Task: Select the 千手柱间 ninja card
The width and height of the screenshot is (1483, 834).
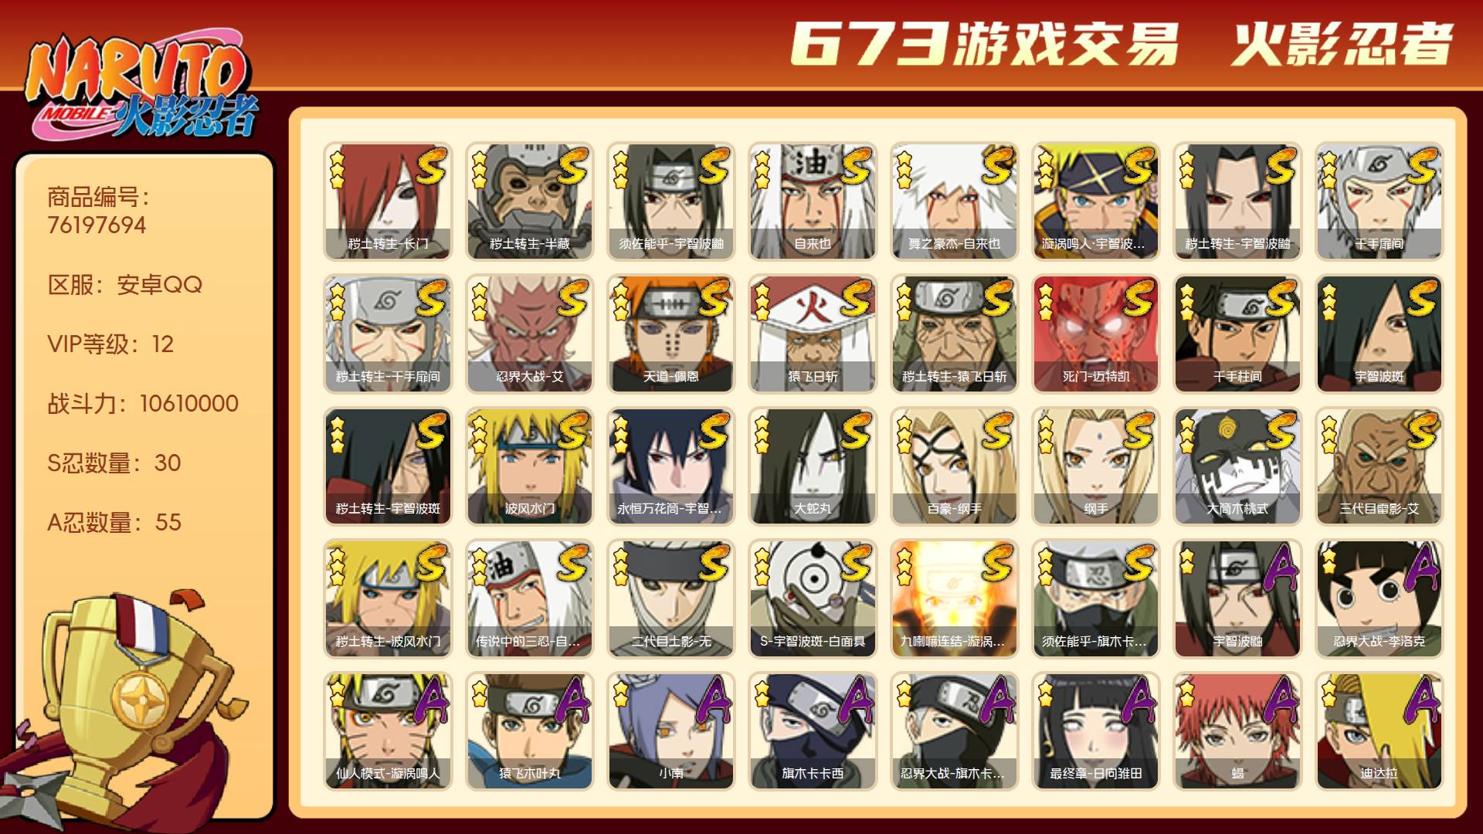Action: pos(1237,334)
